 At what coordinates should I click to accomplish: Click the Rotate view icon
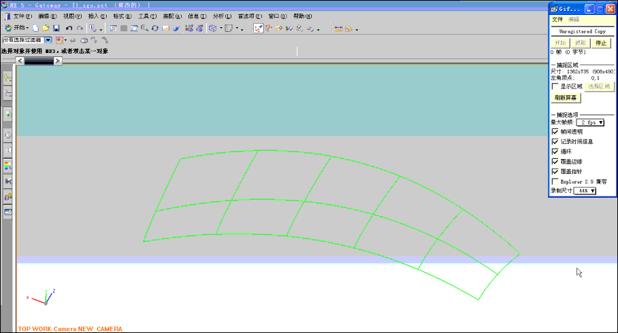pyautogui.click(x=155, y=28)
